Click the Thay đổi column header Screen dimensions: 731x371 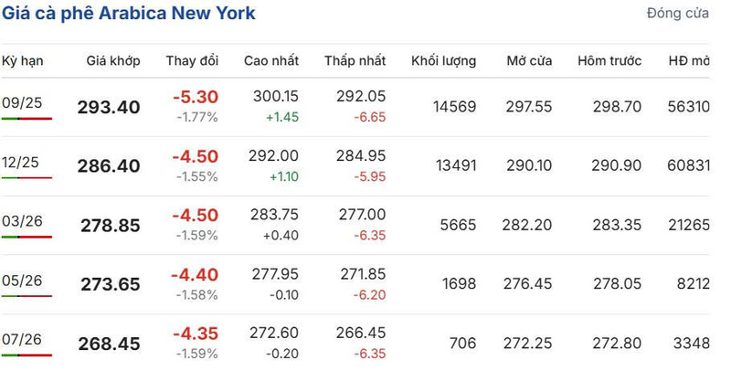point(192,61)
